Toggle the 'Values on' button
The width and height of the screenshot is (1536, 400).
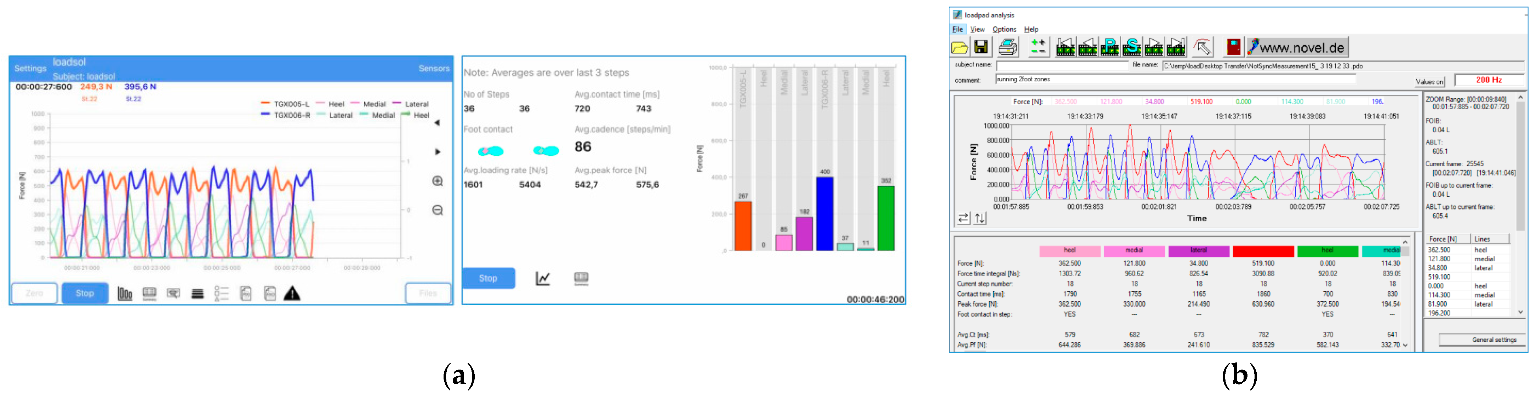pyautogui.click(x=1429, y=82)
